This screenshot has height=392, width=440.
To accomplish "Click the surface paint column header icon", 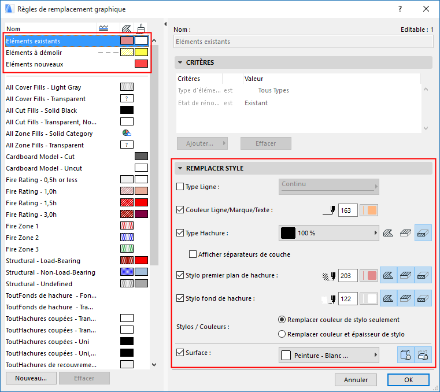I will (141, 29).
